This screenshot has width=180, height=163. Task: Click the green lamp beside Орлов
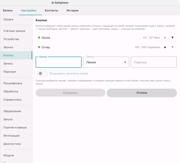tap(39, 38)
